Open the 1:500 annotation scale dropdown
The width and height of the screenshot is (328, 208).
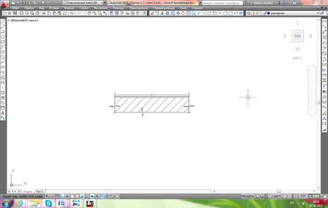(x=275, y=196)
